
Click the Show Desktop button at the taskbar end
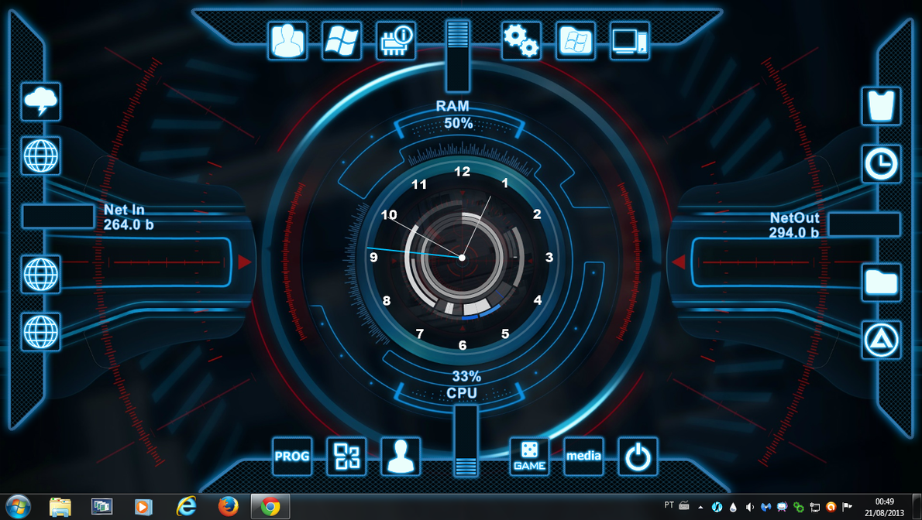point(916,507)
